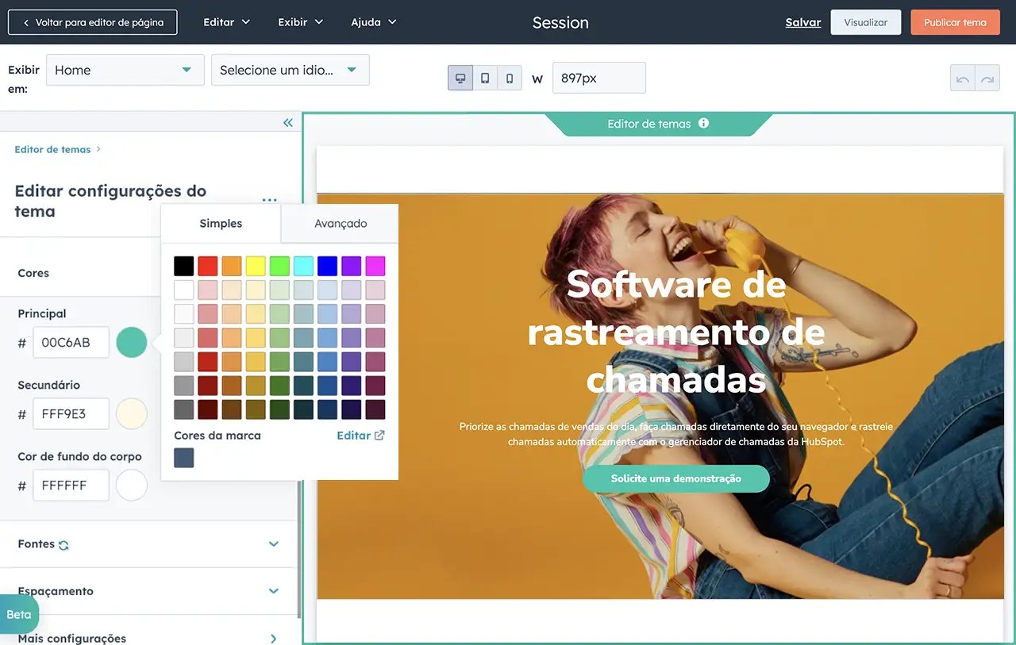Screen dimensions: 1016x645
Task: Click the redo arrow icon
Action: tap(987, 78)
